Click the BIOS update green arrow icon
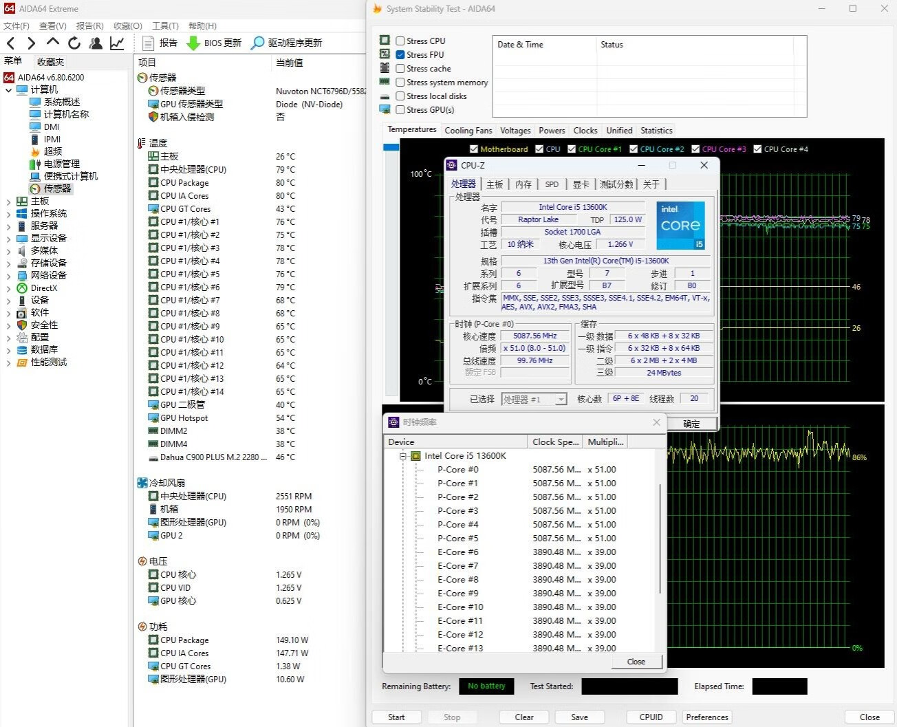 (x=193, y=43)
